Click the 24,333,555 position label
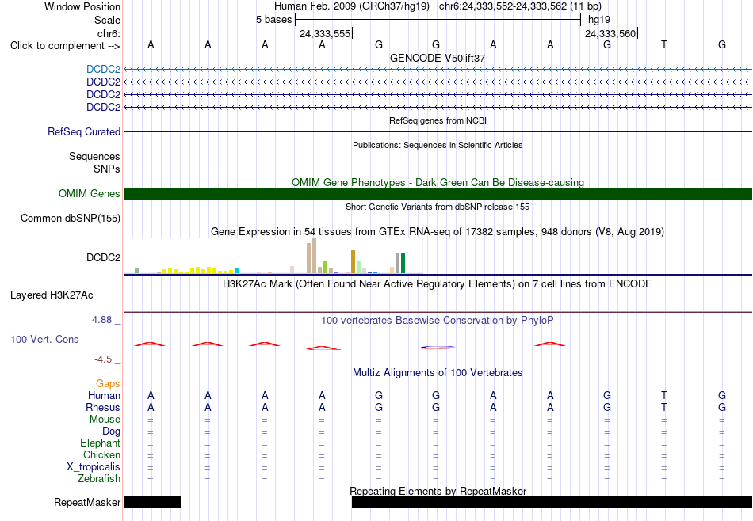Image resolution: width=753 pixels, height=521 pixels. [x=325, y=33]
